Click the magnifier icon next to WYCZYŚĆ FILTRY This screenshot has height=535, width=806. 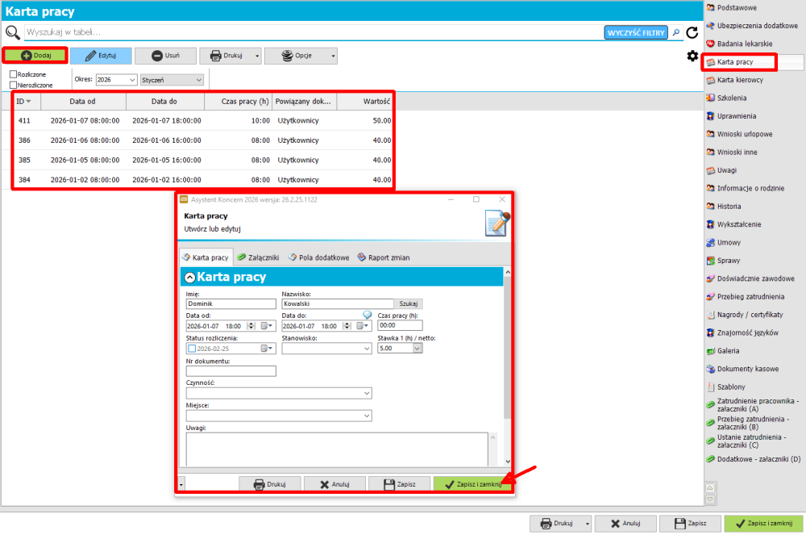point(676,33)
